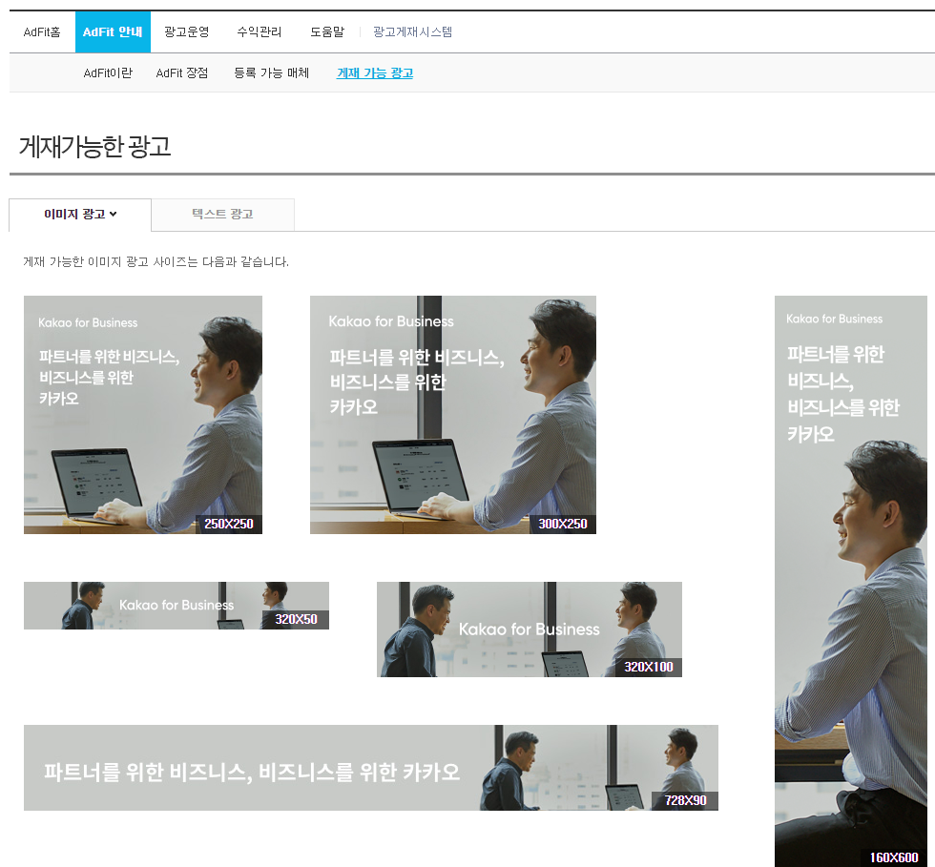The height and width of the screenshot is (867, 935).
Task: Click the 320X100 size label
Action: 649,668
